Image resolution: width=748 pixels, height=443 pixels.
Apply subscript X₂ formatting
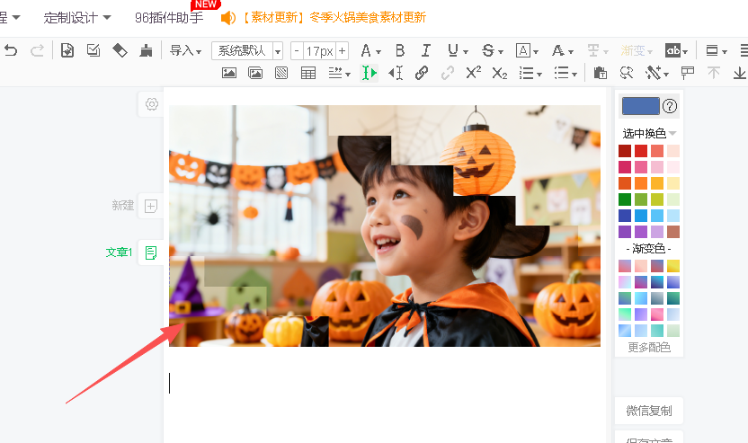(x=499, y=73)
